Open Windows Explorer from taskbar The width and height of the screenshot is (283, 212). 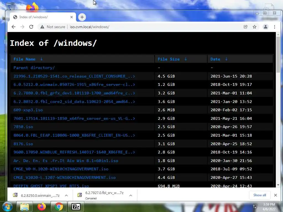(25, 206)
